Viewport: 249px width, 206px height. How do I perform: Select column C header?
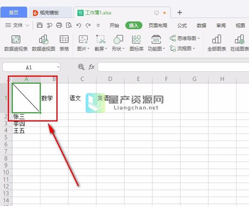point(82,79)
